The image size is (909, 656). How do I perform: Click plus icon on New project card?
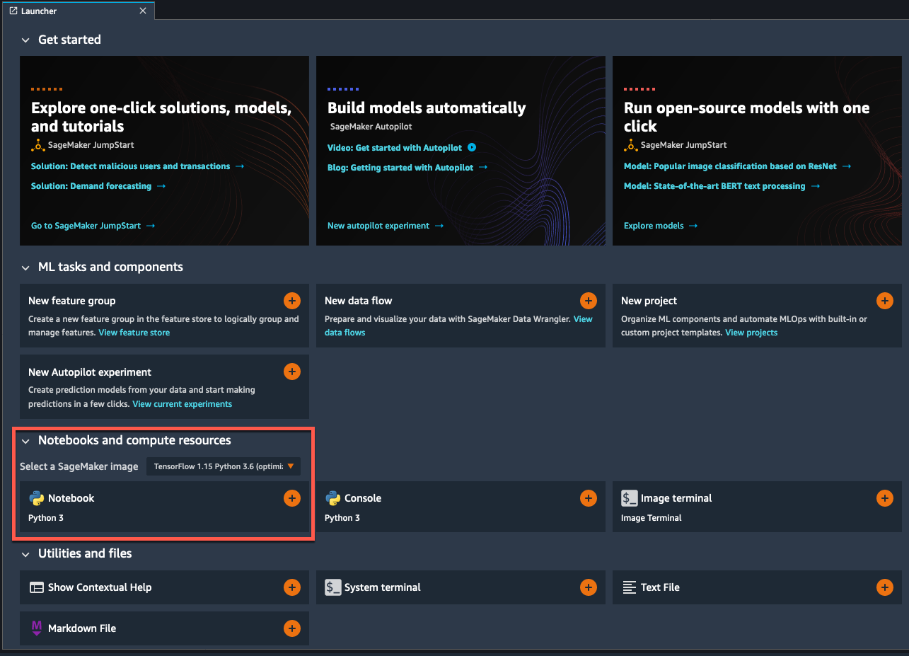(x=885, y=301)
